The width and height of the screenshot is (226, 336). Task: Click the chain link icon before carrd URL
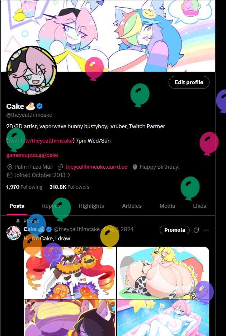[61, 167]
